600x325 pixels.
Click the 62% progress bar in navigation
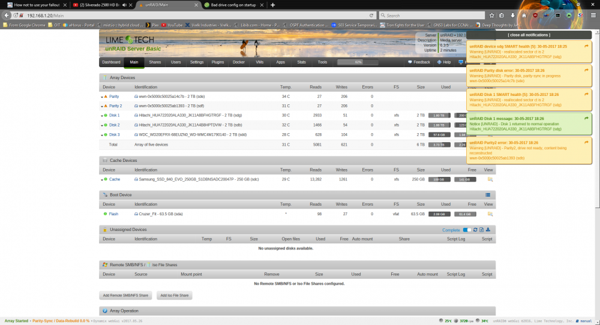[358, 62]
